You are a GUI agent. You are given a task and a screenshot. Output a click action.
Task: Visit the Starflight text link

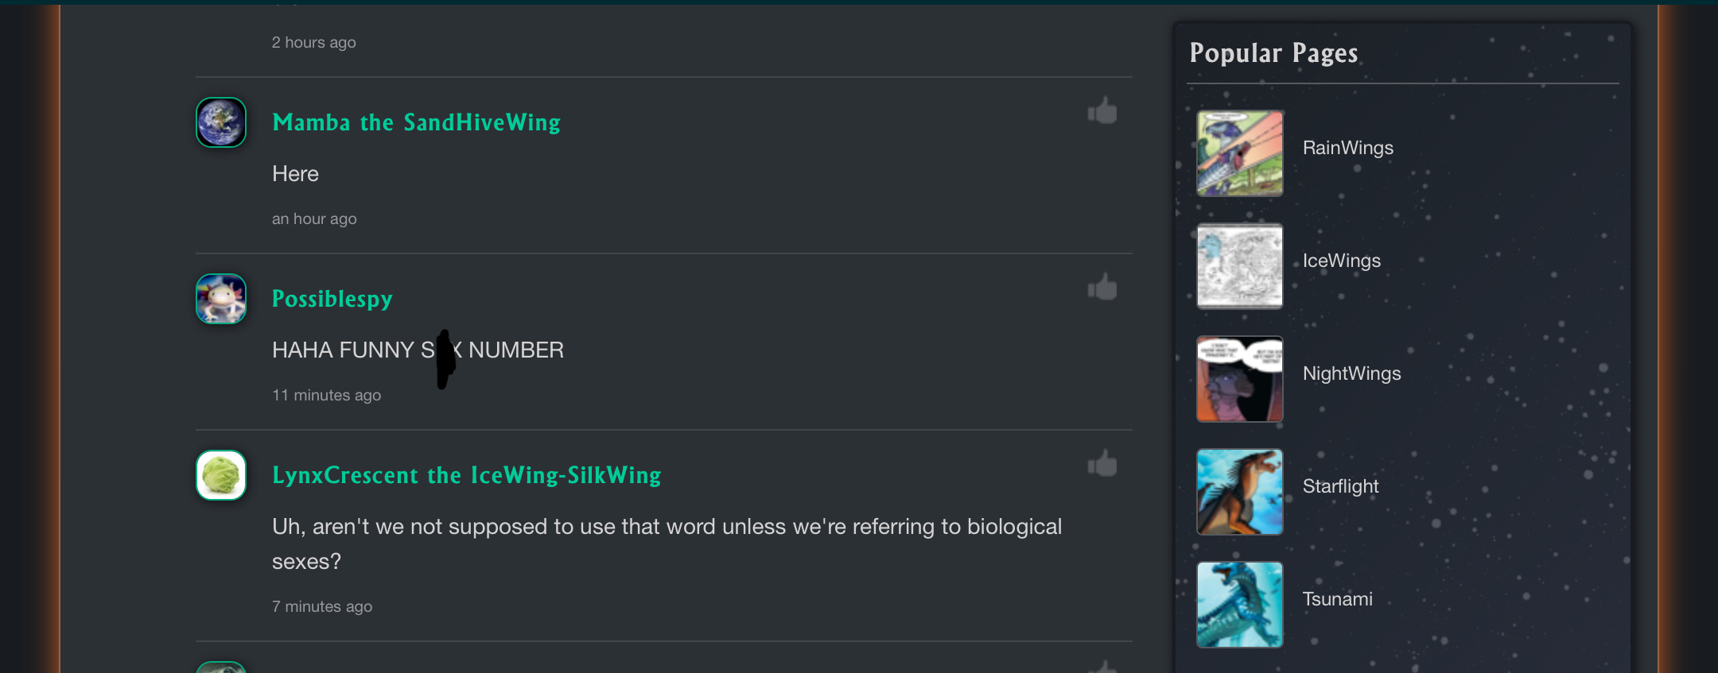(1340, 486)
